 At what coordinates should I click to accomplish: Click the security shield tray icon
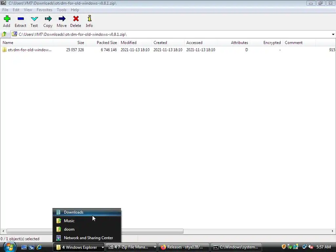coord(284,247)
